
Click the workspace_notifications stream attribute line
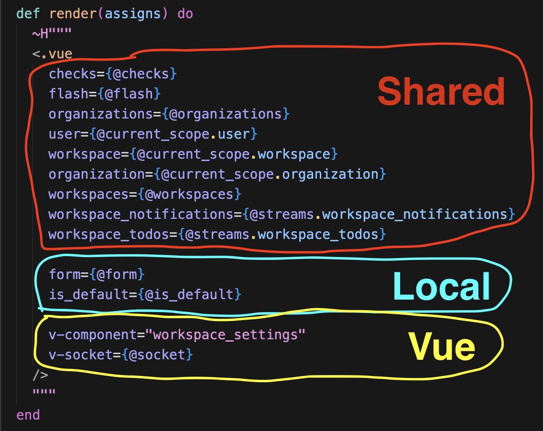point(282,215)
